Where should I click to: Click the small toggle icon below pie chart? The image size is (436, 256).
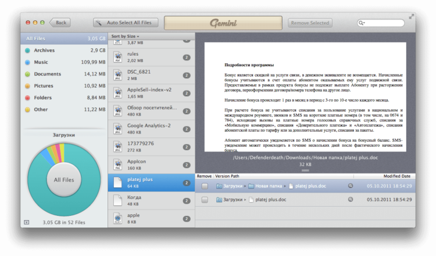pos(26,222)
